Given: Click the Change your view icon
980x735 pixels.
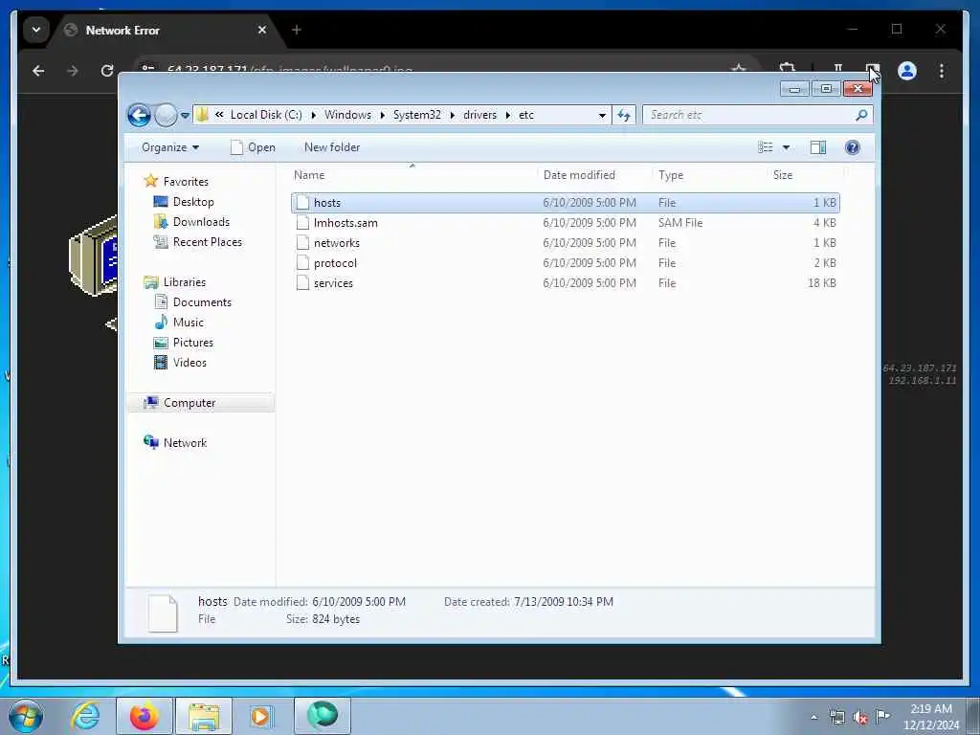Looking at the screenshot, I should pyautogui.click(x=765, y=147).
